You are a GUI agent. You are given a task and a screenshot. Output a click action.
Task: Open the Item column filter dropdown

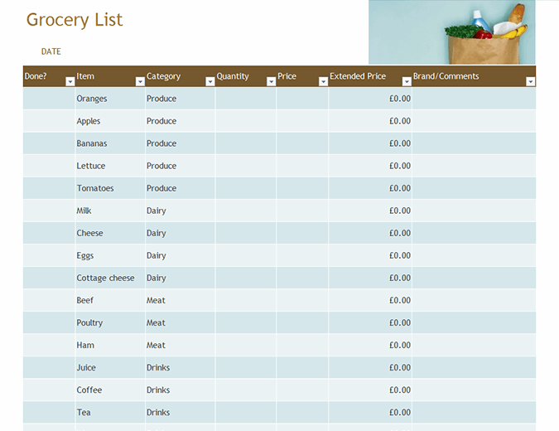pos(139,81)
